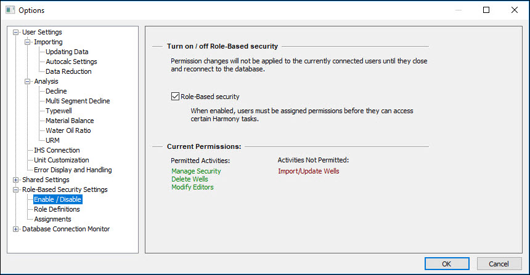Select Material Balance under Analysis

tap(70, 121)
